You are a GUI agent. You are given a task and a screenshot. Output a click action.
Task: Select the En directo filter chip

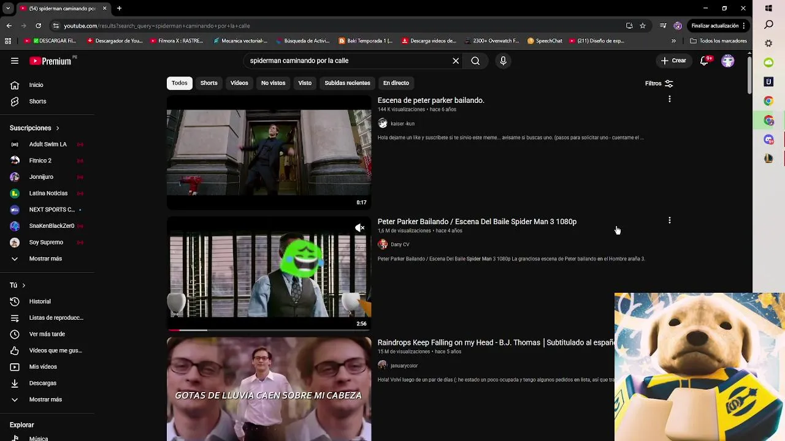point(396,83)
